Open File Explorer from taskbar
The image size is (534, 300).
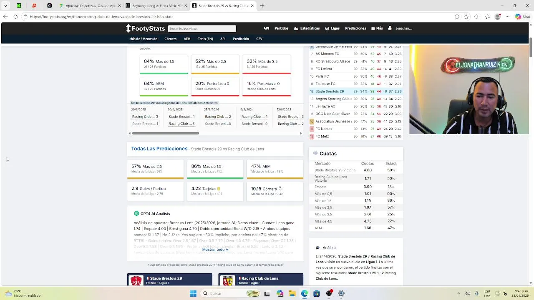tap(292, 293)
